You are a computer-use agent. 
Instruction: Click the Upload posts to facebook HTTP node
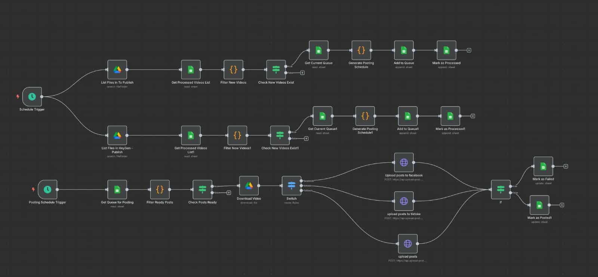404,162
